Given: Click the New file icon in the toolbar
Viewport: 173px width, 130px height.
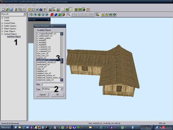Looking at the screenshot, I should click(x=3, y=9).
